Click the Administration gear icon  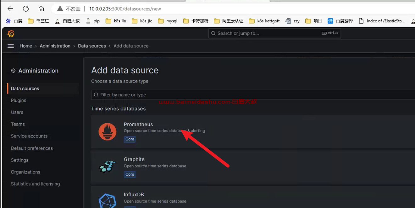(13, 71)
